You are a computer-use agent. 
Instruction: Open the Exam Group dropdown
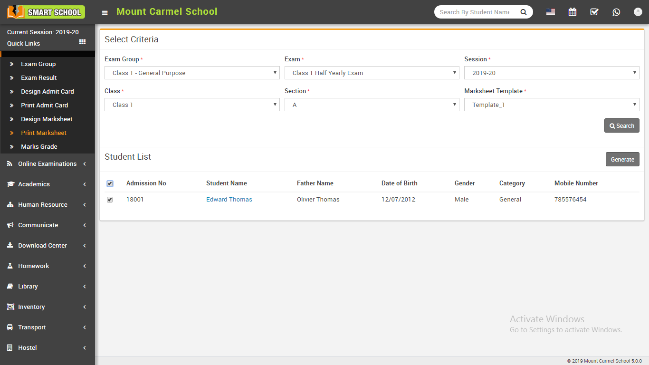click(x=192, y=73)
